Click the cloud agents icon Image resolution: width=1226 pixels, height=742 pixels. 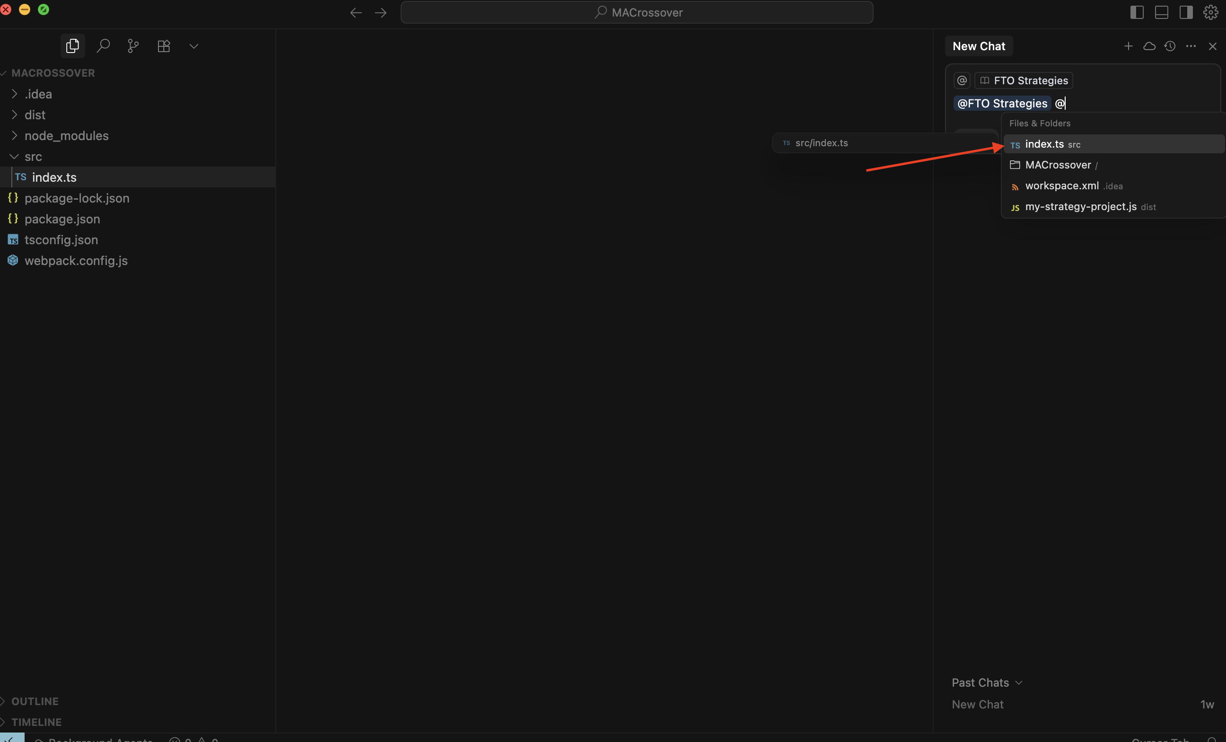point(1149,46)
